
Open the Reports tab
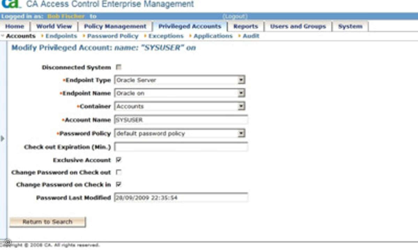[246, 26]
